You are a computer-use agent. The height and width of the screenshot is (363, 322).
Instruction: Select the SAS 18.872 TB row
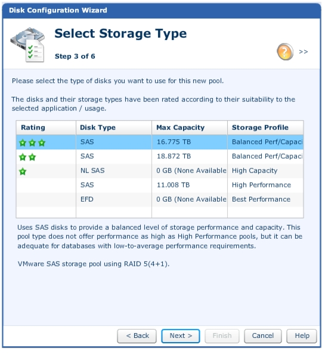tap(160, 156)
